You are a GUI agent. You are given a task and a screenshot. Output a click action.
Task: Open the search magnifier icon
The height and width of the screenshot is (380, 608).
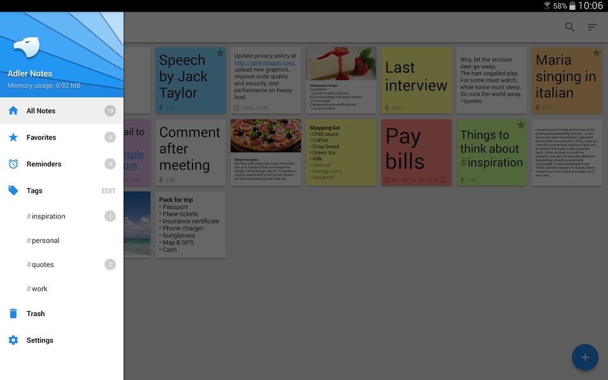(569, 27)
